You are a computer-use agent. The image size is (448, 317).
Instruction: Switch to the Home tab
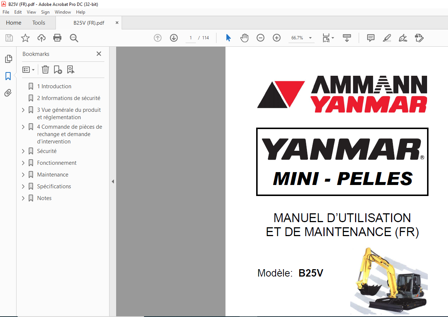tap(14, 23)
